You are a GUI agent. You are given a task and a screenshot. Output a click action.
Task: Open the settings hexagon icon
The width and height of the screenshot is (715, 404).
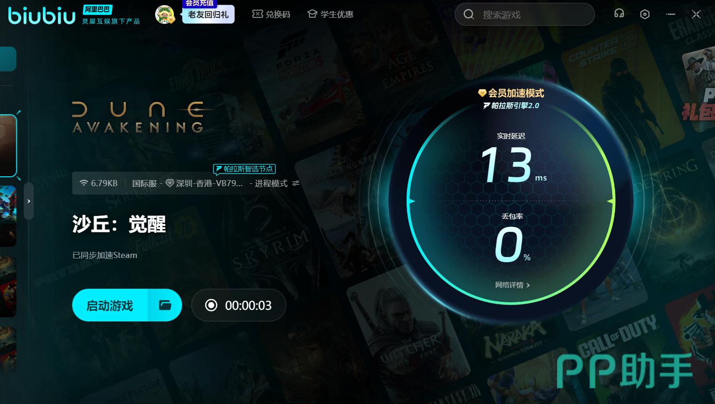pos(644,14)
